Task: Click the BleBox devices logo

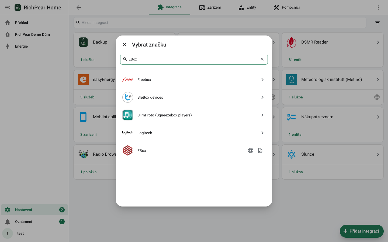Action: click(128, 97)
